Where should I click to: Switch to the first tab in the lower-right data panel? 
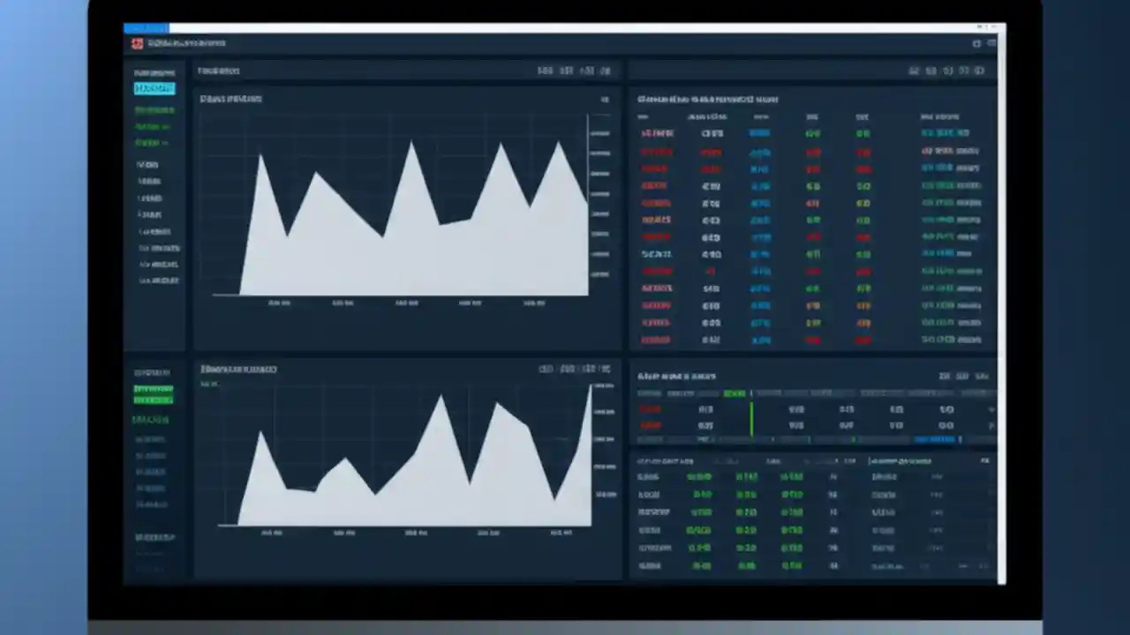pos(667,459)
